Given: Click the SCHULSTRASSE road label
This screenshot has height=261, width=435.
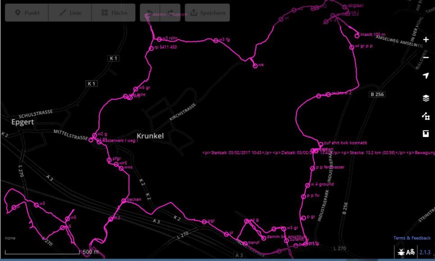Looking at the screenshot, I should [x=35, y=113].
